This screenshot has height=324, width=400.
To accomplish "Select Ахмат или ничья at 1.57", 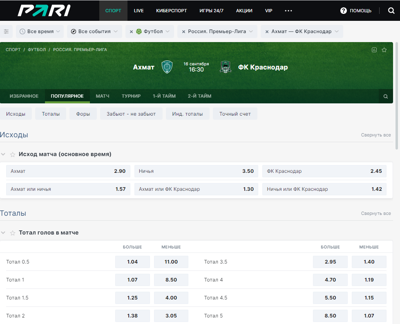I will pos(68,189).
